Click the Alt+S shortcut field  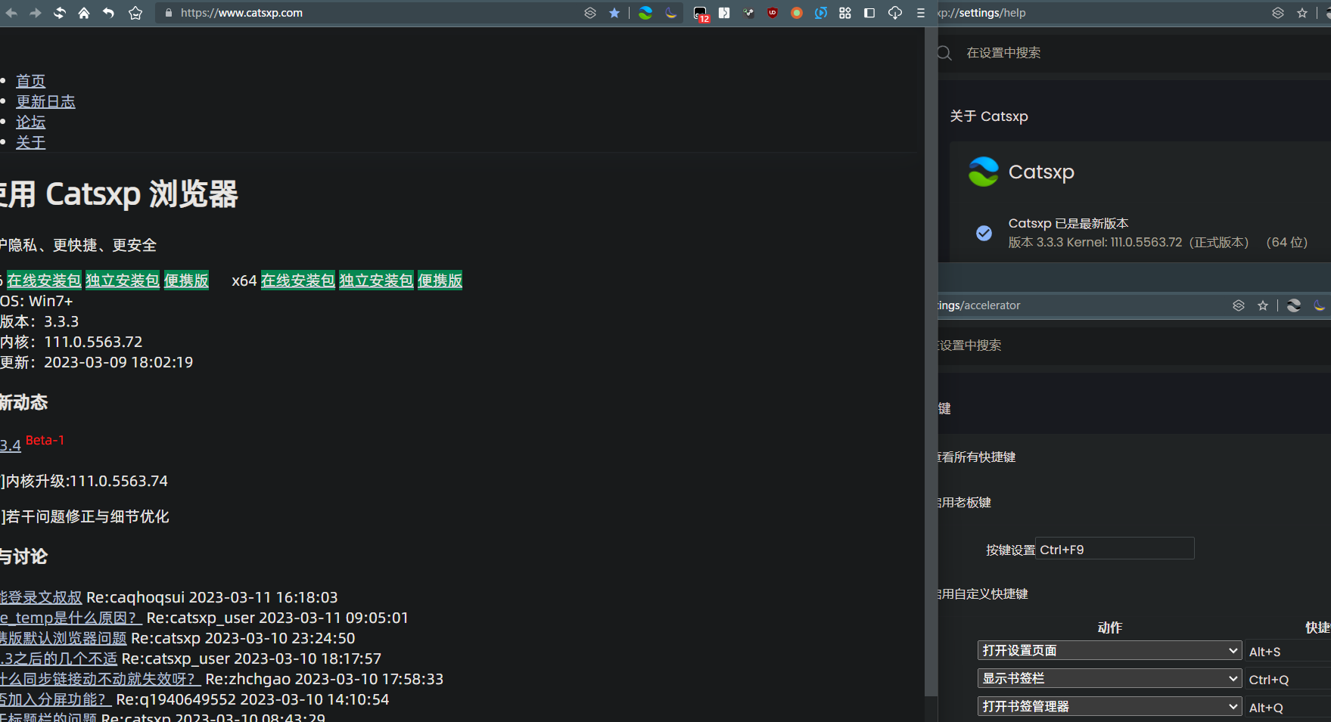[x=1289, y=651]
